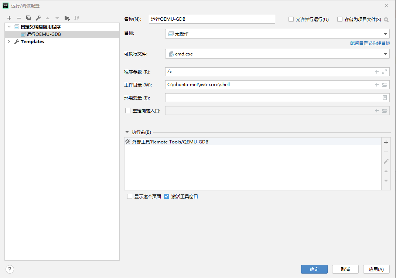Click the 配置自定义构建目标 link

coord(370,43)
